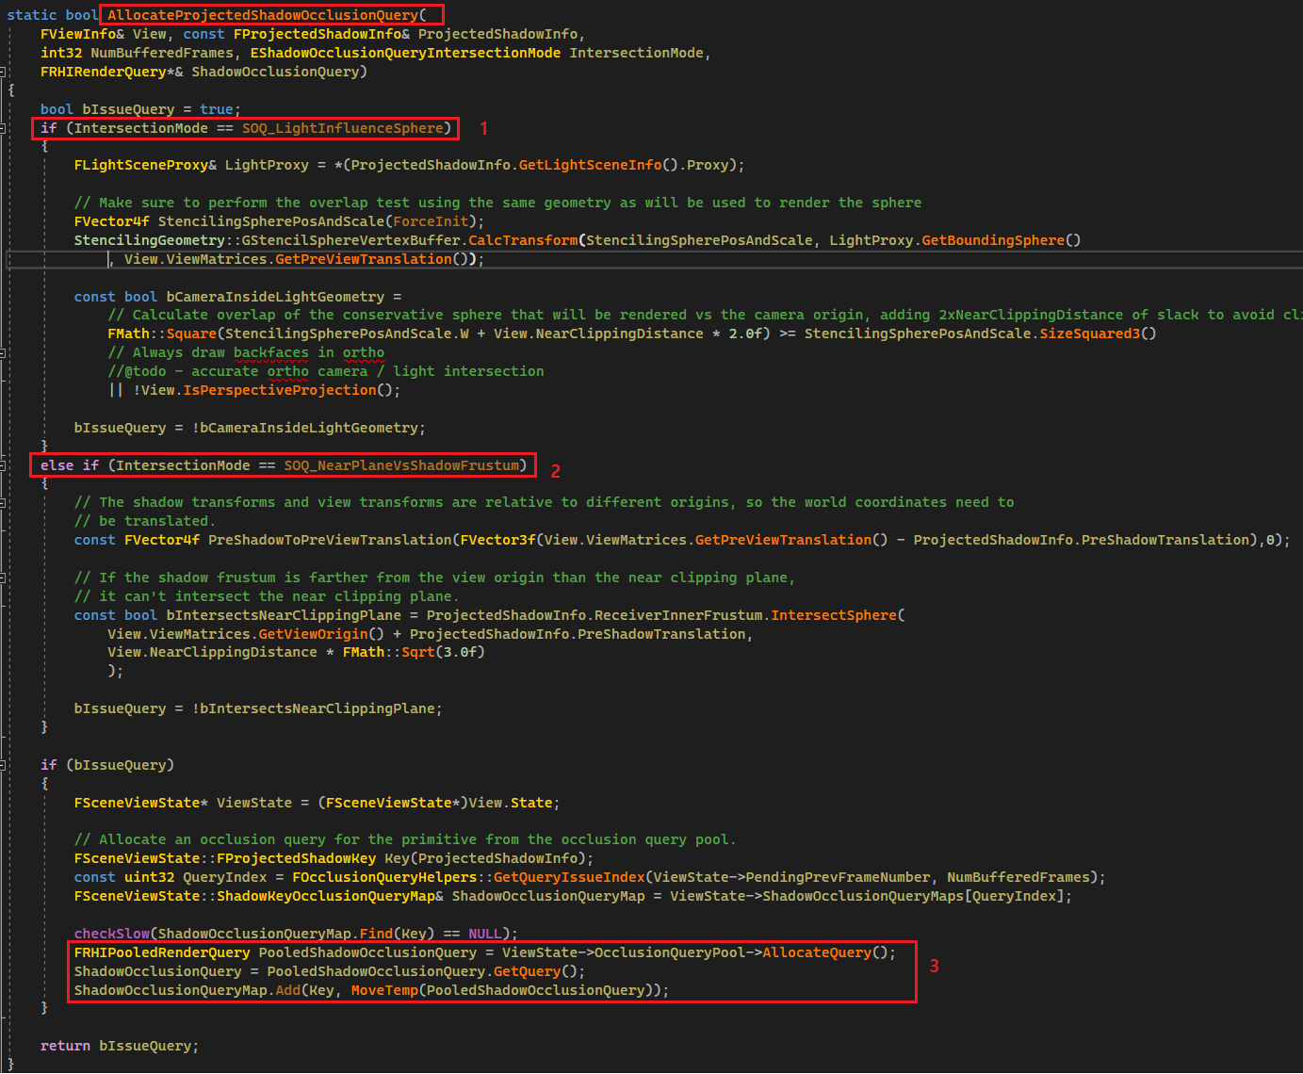Collapse the if (bIssueQuery) block
1303x1074 pixels.
pos(3,765)
